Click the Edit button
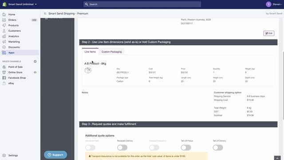The image size is (284, 160). [269, 33]
